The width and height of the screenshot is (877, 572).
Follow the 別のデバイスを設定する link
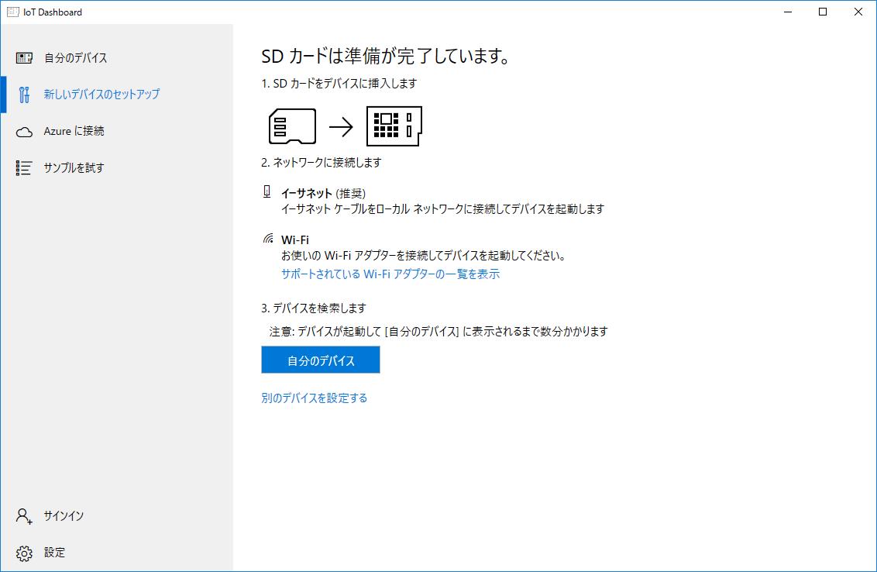click(x=315, y=398)
